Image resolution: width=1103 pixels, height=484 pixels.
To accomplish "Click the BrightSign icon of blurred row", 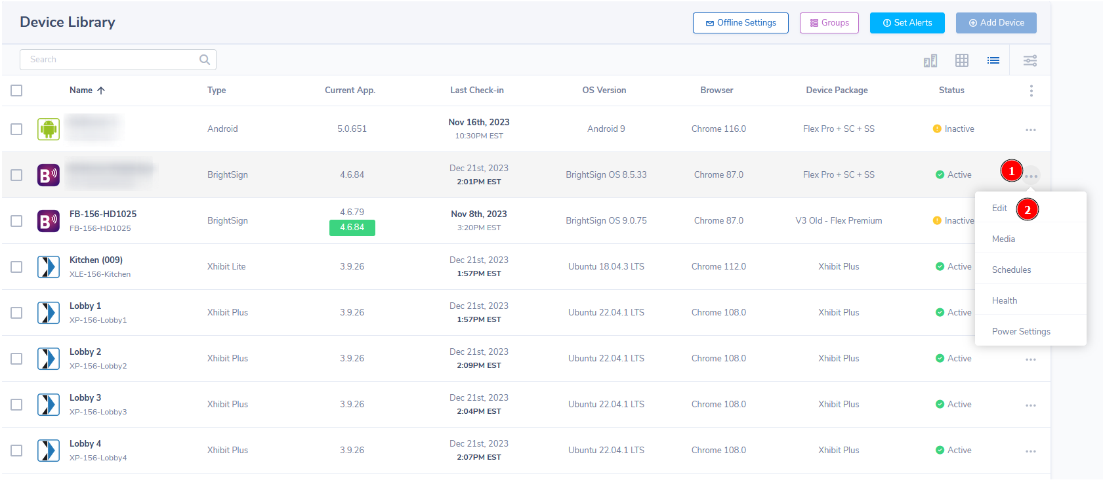I will pyautogui.click(x=49, y=175).
